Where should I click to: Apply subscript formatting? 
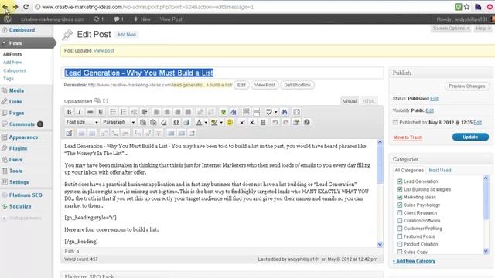252,122
